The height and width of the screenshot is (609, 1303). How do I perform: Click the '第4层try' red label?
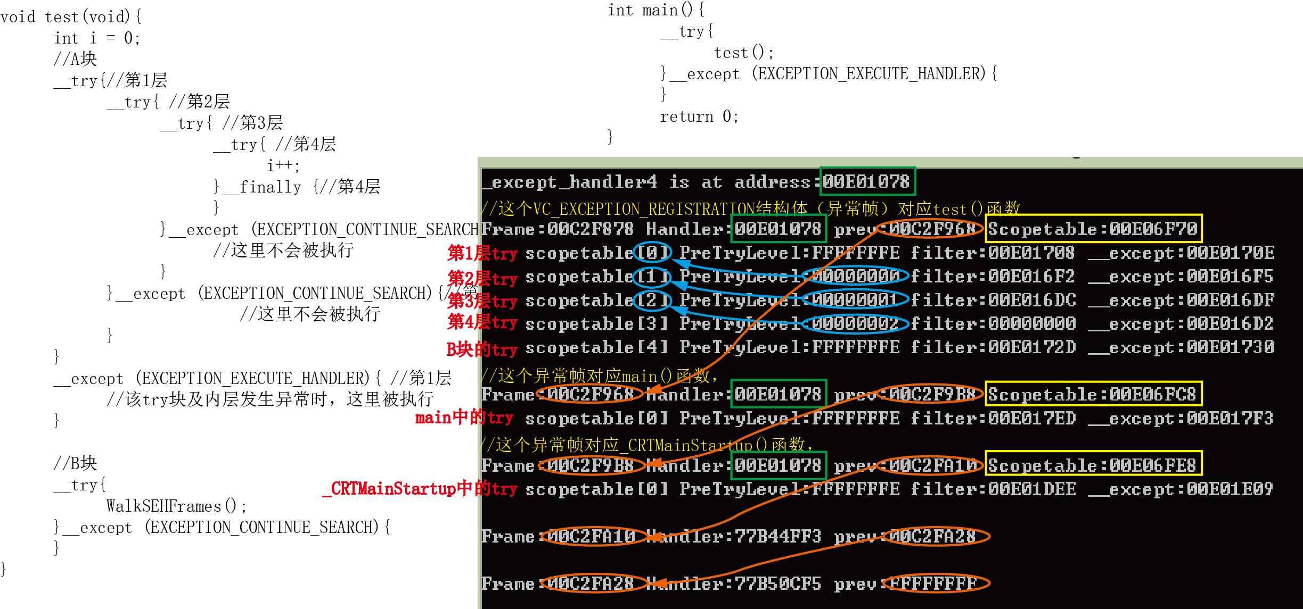tap(482, 322)
